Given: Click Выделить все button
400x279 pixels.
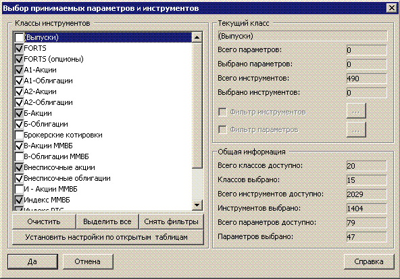Looking at the screenshot, I should pyautogui.click(x=107, y=221).
